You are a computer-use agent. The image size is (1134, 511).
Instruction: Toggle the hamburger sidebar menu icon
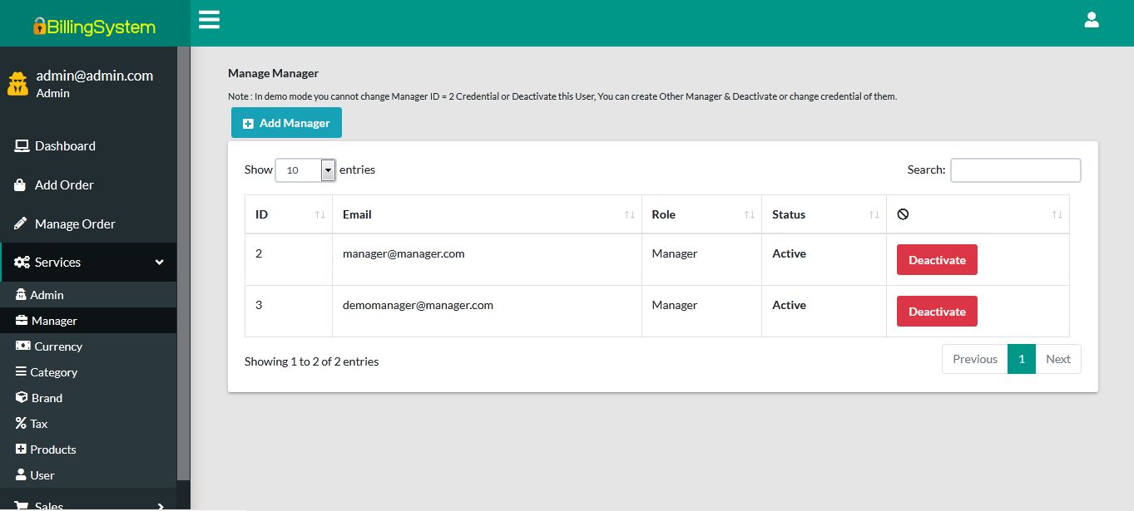pos(209,20)
